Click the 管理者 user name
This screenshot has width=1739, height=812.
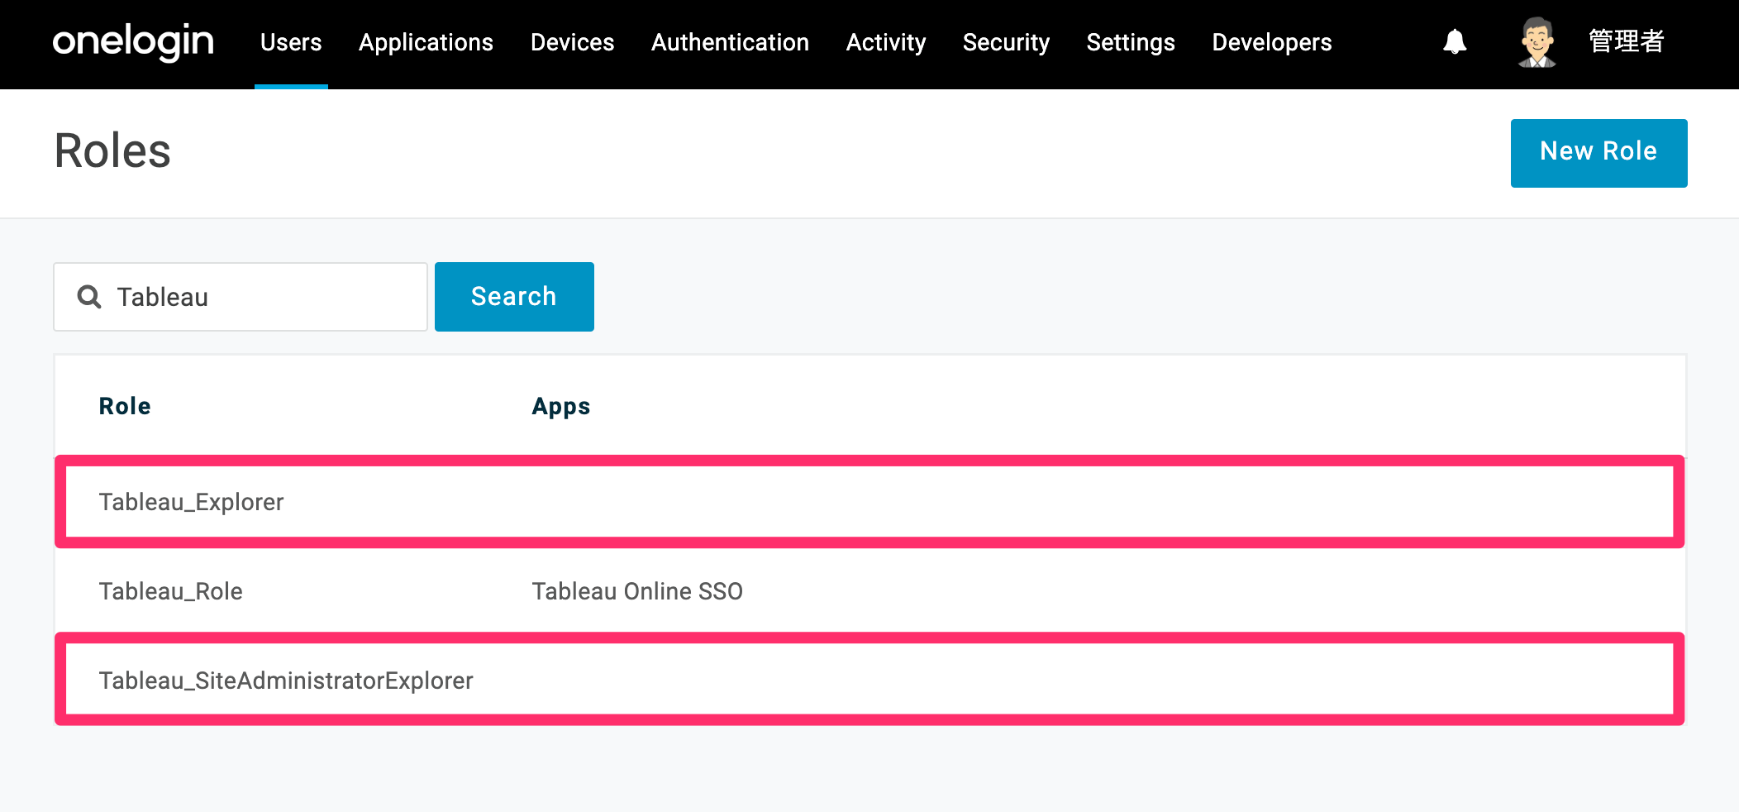(x=1626, y=41)
